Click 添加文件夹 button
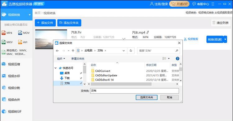233x121 pixels. (69, 23)
